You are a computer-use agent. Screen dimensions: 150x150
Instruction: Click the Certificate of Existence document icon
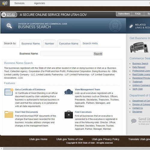[x=9, y=92]
